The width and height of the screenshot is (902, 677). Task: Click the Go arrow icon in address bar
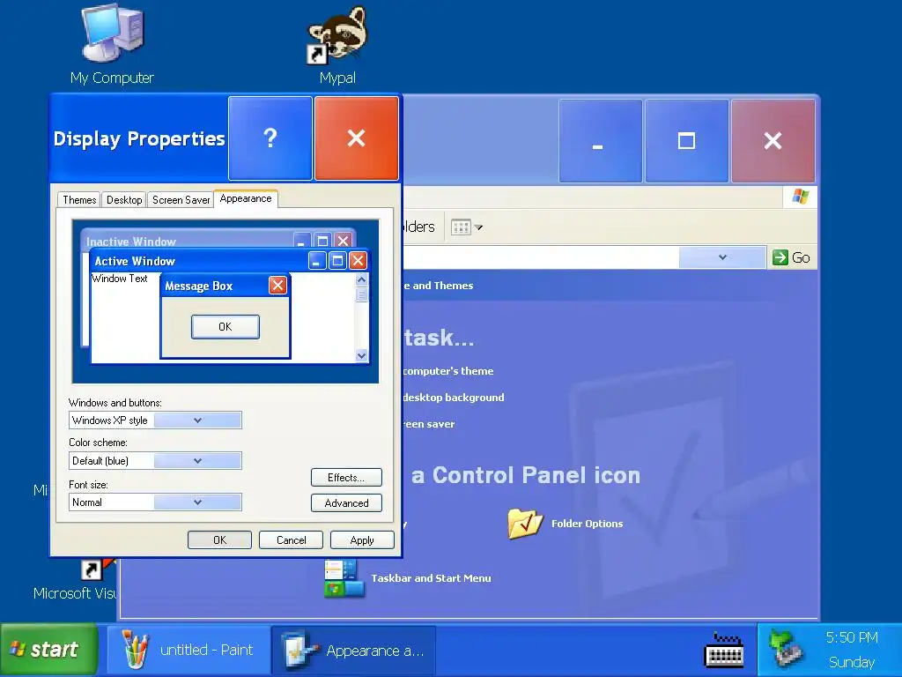(x=780, y=257)
